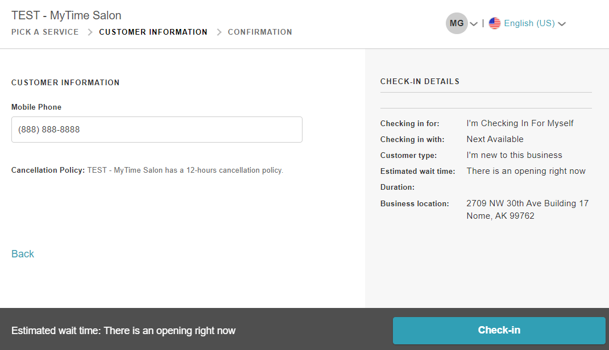Click the arrow before Confirmation breadcrumb
This screenshot has height=350, width=609.
(x=219, y=32)
